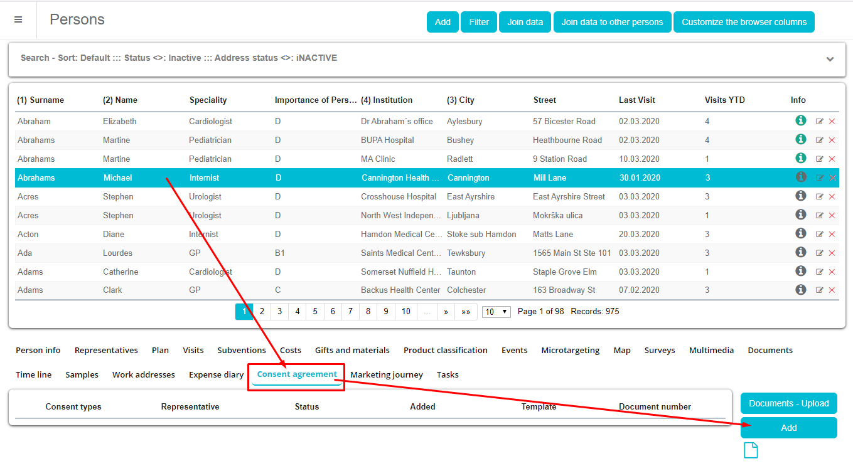This screenshot has height=471, width=853.
Task: Open the Microtargeting tab
Action: 570,350
